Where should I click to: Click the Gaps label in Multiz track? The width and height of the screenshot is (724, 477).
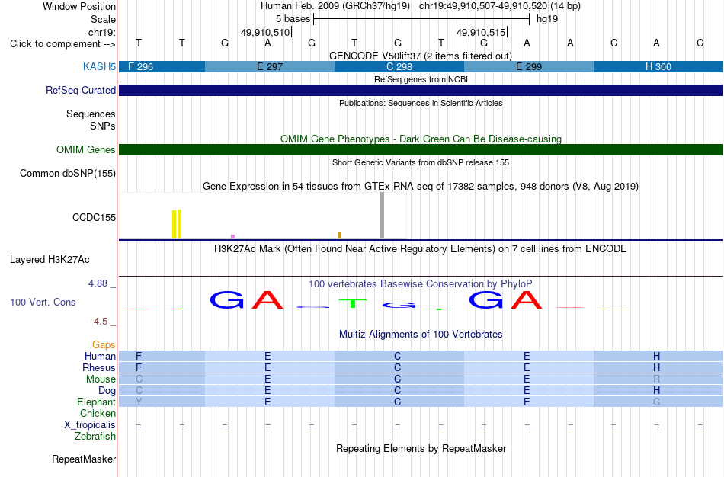coord(104,344)
